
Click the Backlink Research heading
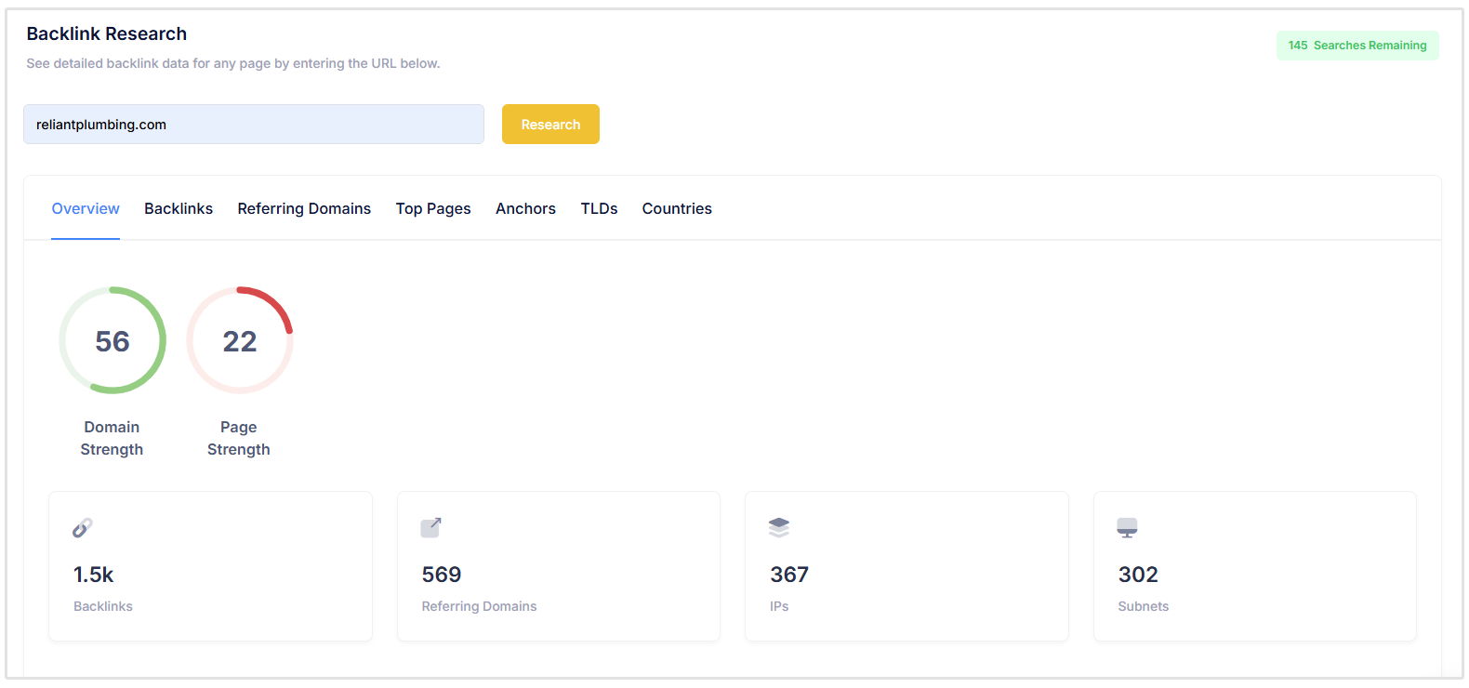pos(107,33)
